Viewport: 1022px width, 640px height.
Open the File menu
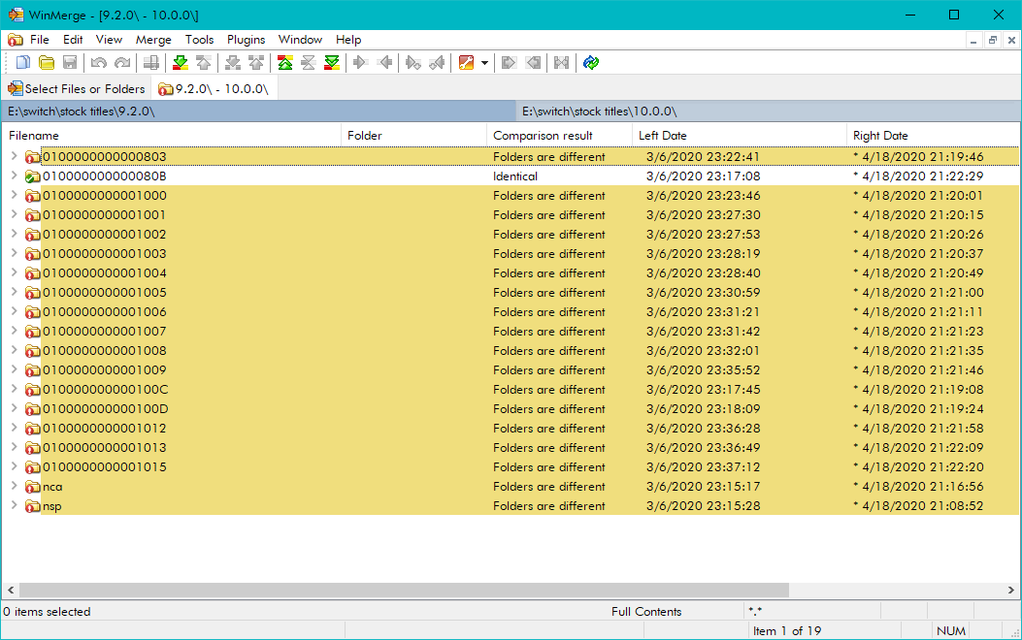coord(39,40)
